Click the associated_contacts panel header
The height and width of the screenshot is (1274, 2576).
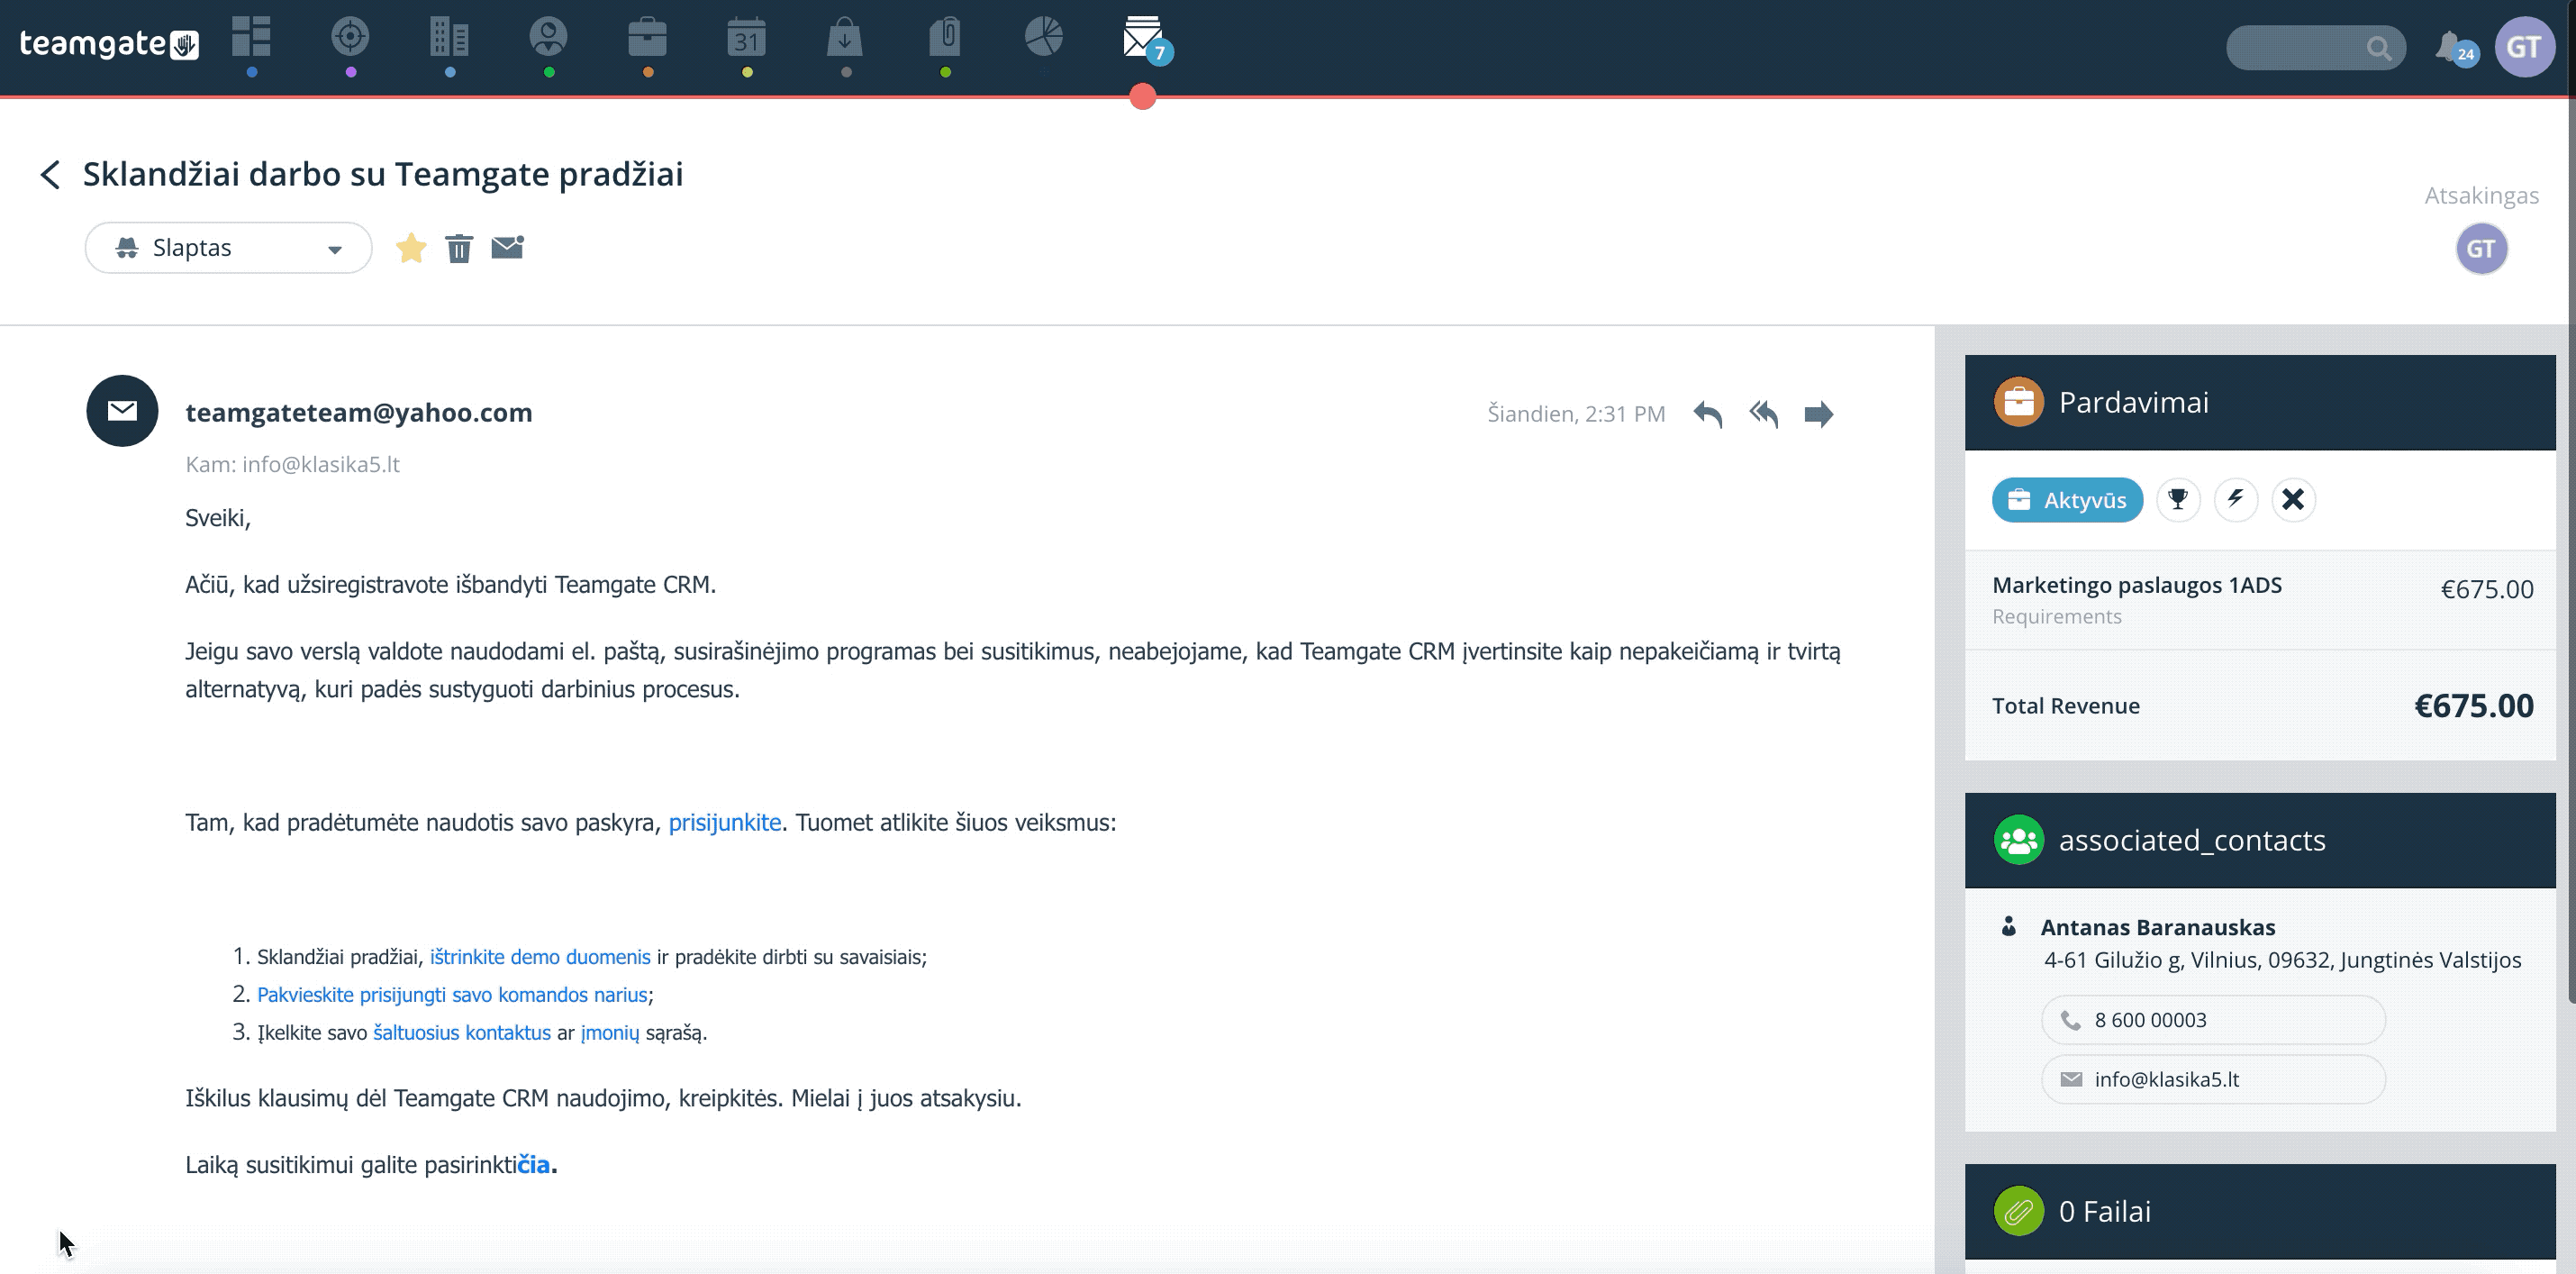(x=2260, y=840)
